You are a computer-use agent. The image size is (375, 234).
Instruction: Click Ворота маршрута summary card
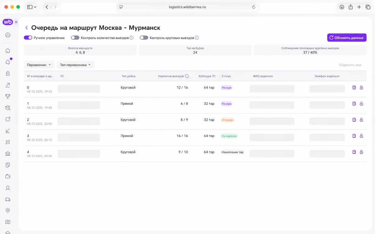tap(80, 50)
